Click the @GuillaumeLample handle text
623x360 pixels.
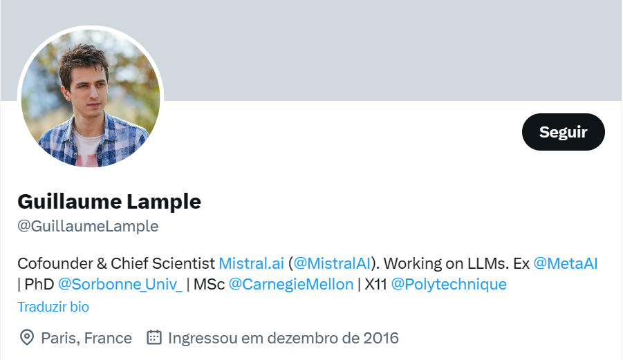[88, 226]
